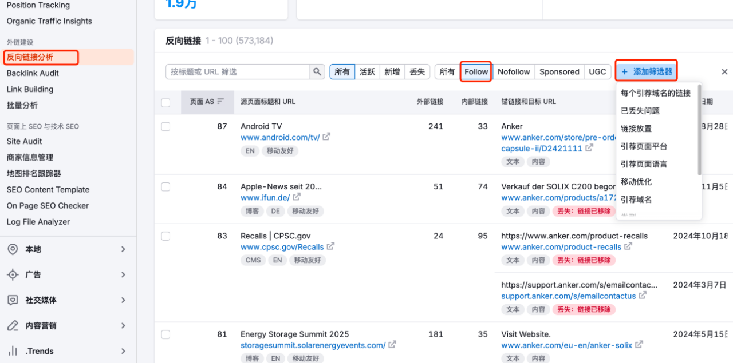Open external link icon beside www.ifun.de/
733x363 pixels.
point(297,197)
